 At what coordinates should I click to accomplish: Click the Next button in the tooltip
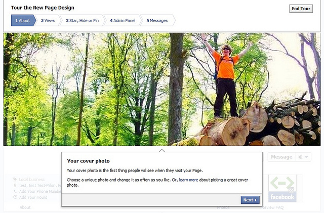coord(250,200)
